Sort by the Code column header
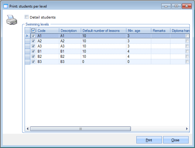Screen dimensions: 195x148 tap(47, 30)
